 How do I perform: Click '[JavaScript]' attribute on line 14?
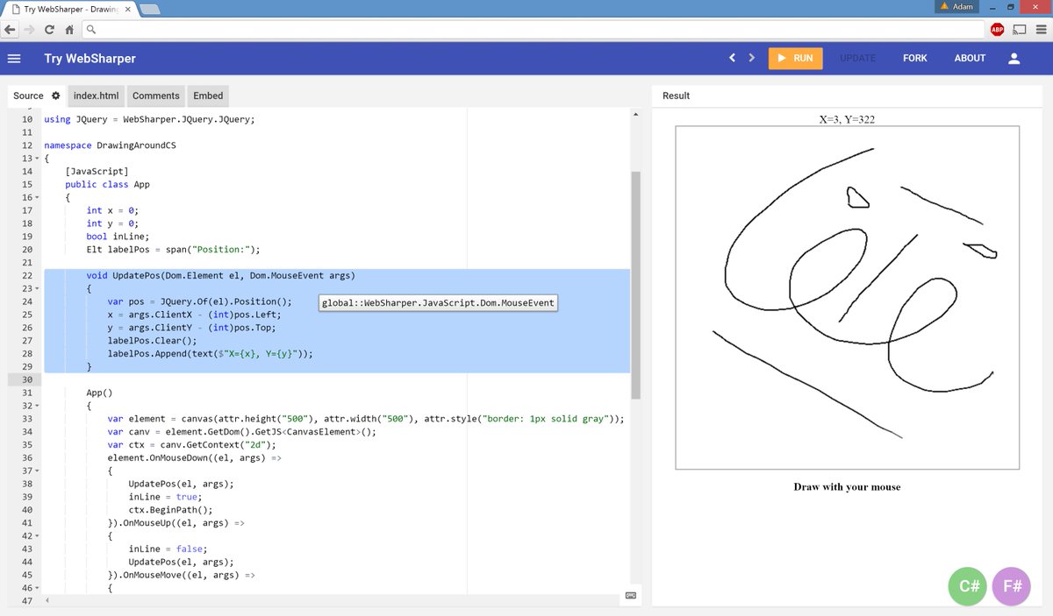97,172
